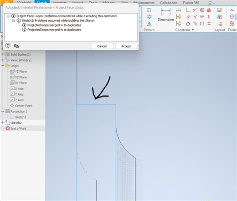Select the Revolution1 feature

(16, 111)
